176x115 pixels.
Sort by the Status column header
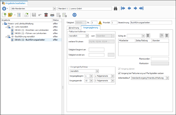point(57,20)
